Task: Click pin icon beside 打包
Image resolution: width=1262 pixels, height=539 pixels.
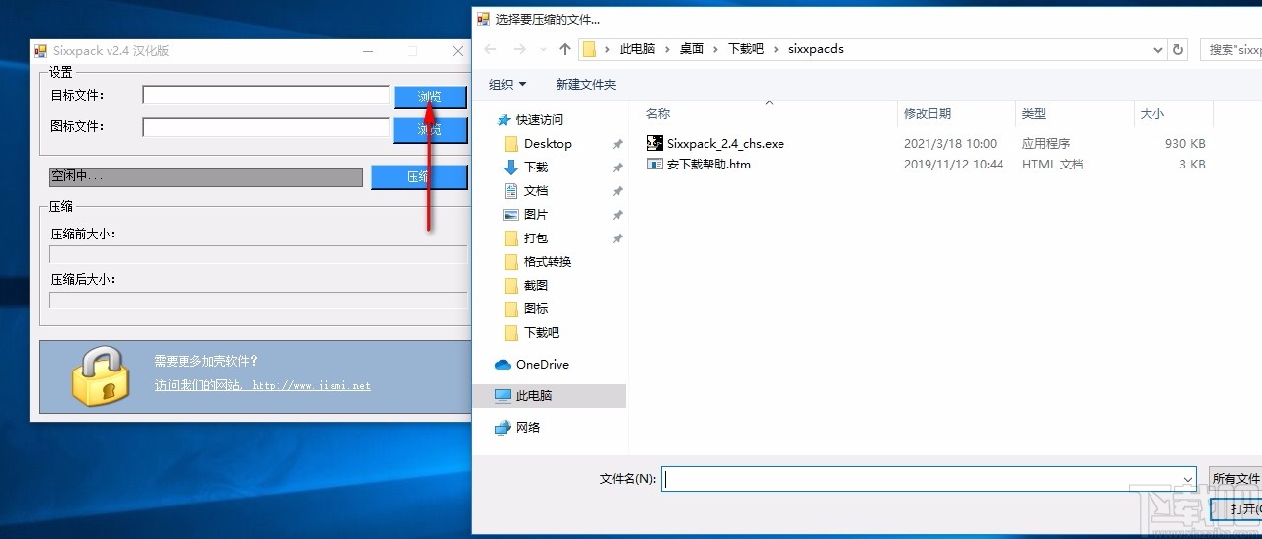Action: pyautogui.click(x=617, y=237)
